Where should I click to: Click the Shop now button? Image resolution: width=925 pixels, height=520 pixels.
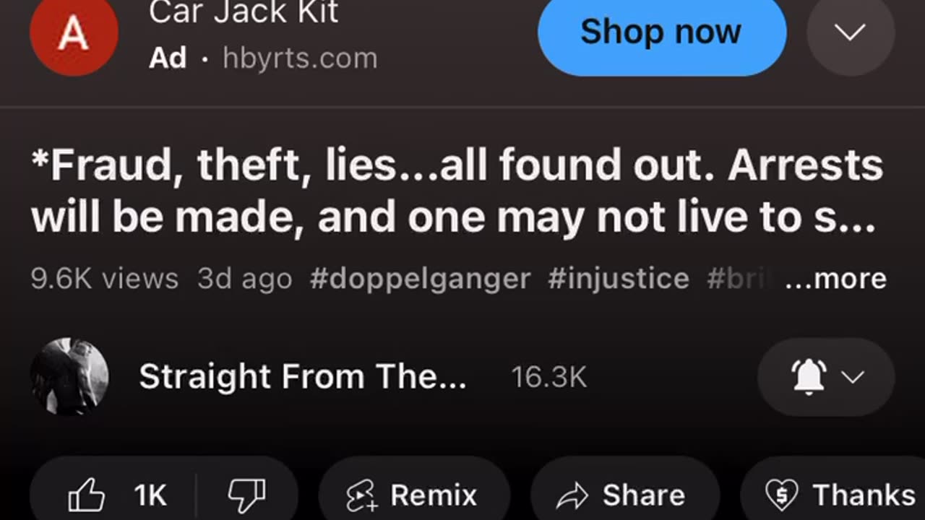click(662, 32)
